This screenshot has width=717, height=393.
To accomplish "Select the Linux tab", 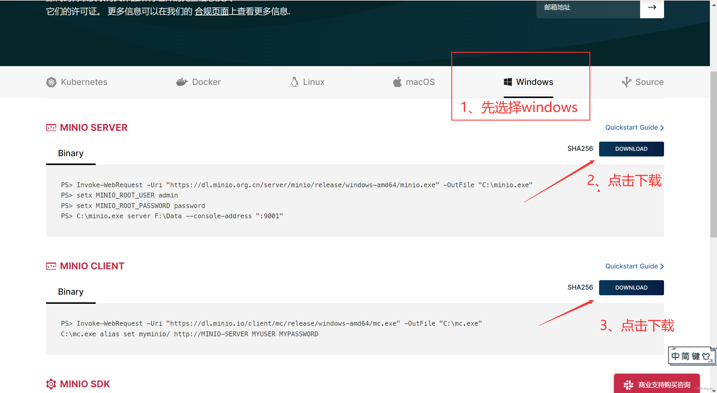I will (307, 81).
